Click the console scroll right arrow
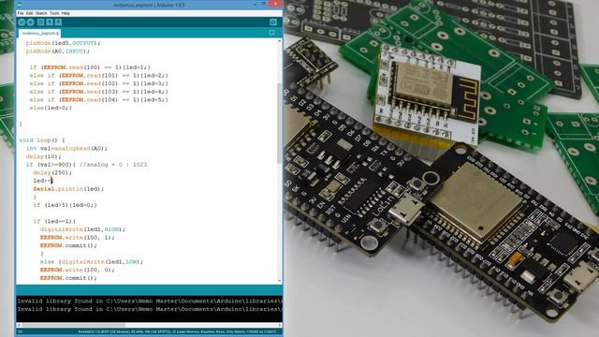Image resolution: width=599 pixels, height=337 pixels. point(280,325)
